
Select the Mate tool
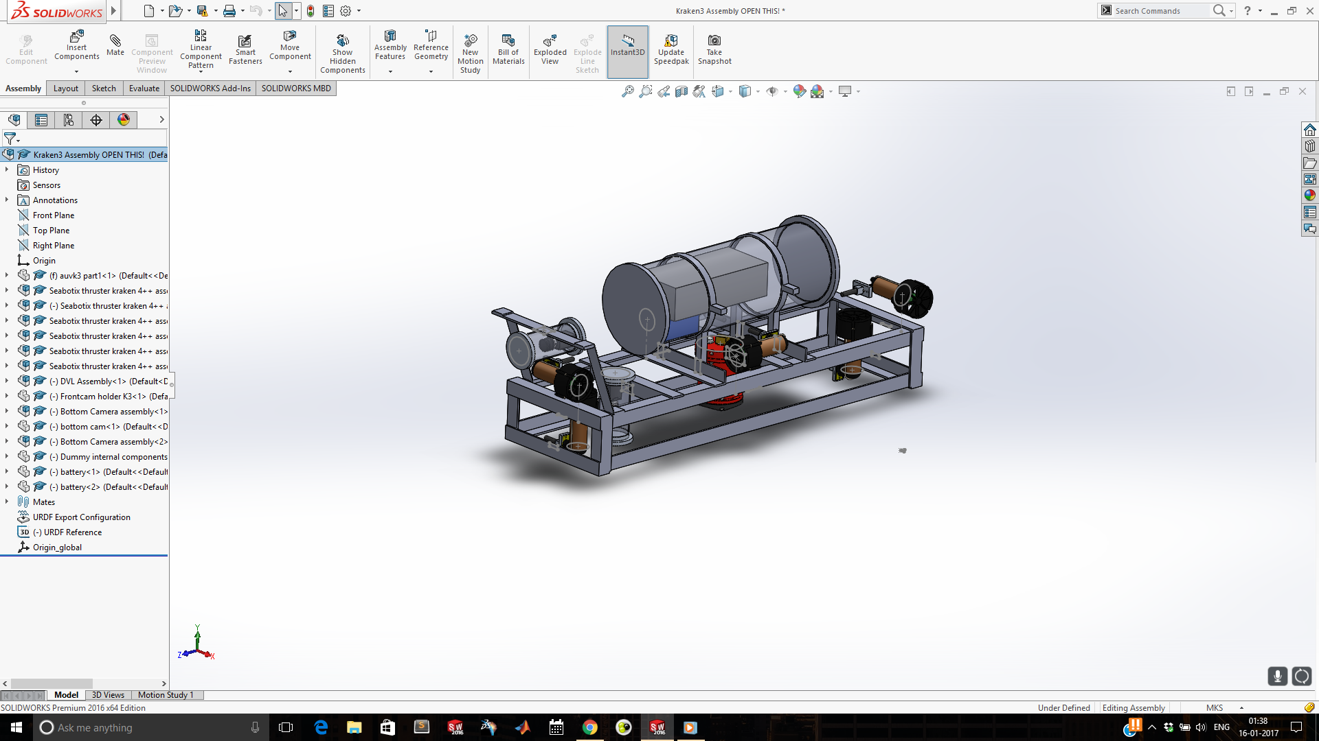(x=115, y=45)
